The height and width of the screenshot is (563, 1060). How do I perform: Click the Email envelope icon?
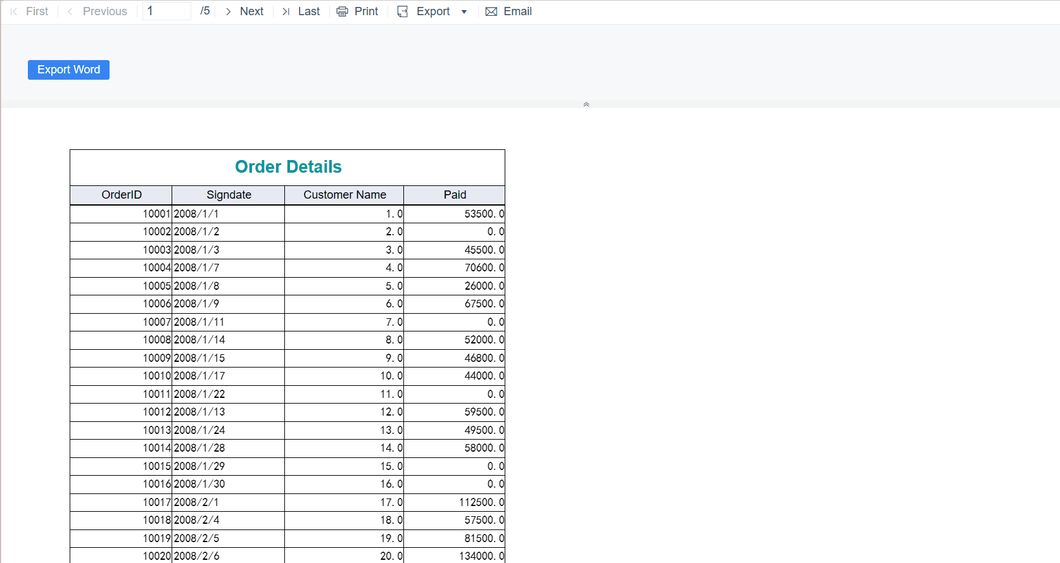491,11
